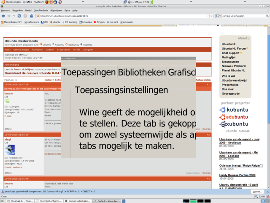Click the Firefox back arrow button
The width and height of the screenshot is (270, 203).
tap(4, 16)
